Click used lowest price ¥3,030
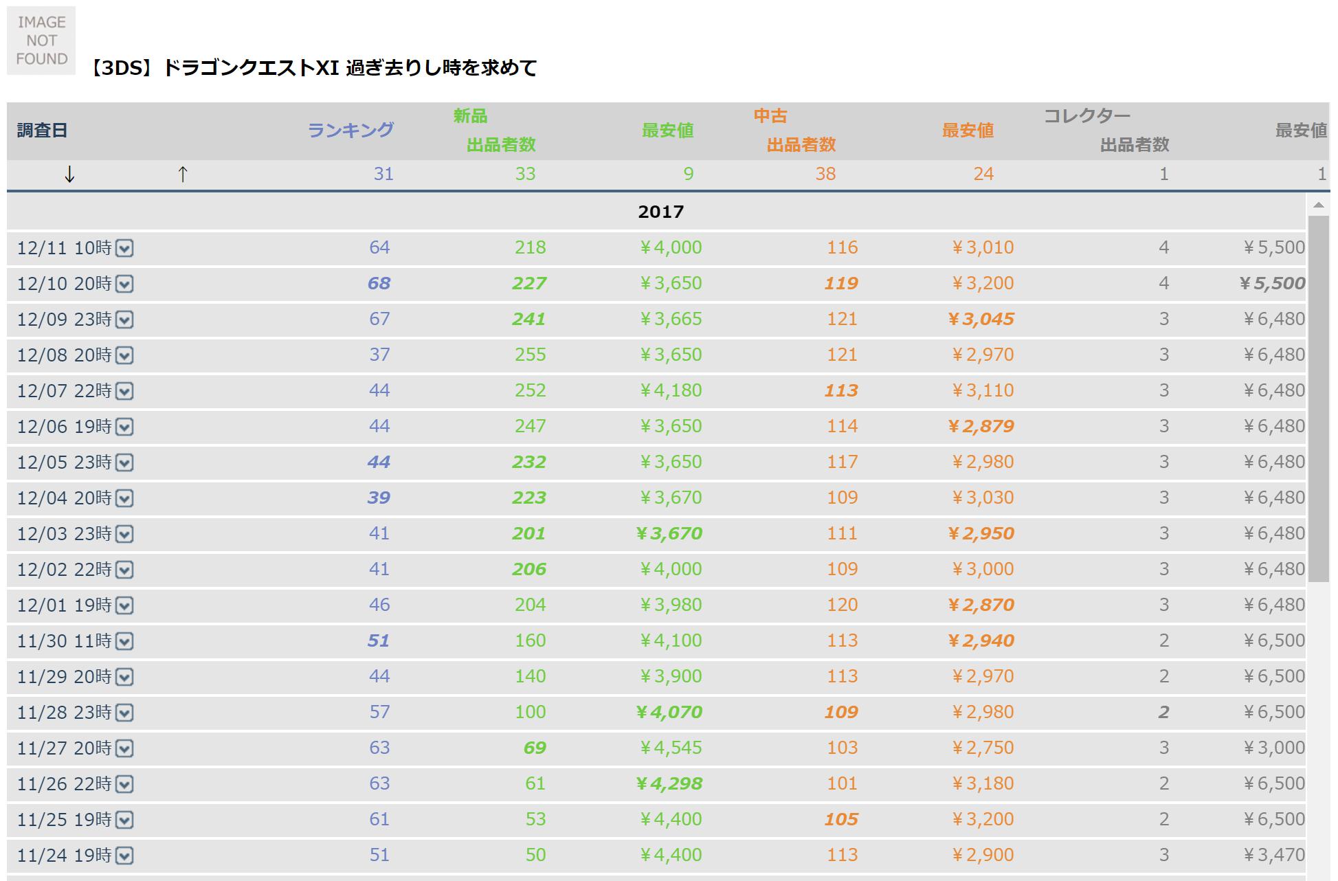1338x881 pixels. [x=983, y=498]
